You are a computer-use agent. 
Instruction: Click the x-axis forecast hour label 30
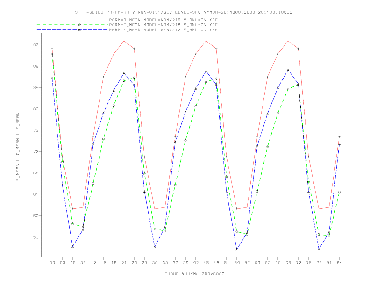pos(155,263)
